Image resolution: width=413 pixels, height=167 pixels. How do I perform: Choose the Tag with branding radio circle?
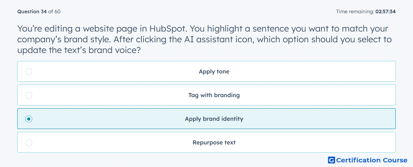(x=29, y=95)
